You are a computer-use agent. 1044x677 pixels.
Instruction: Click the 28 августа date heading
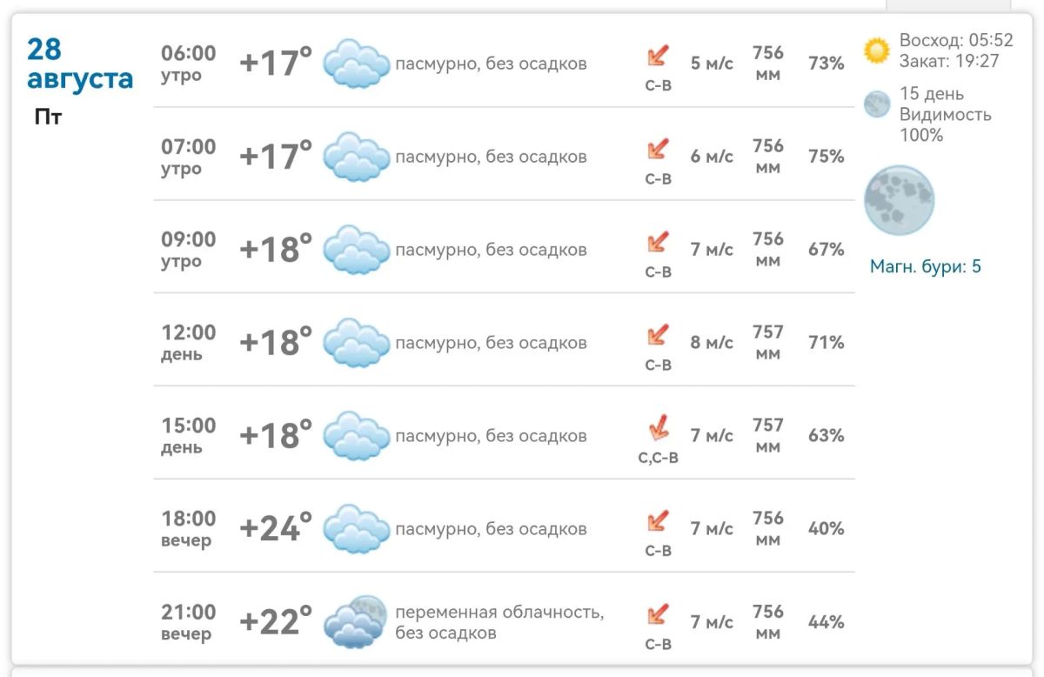click(79, 64)
